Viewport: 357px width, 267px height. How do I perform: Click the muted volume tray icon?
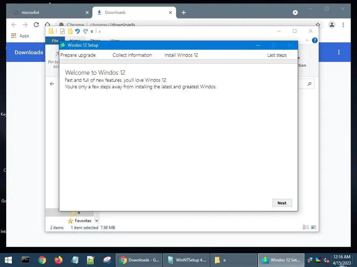[x=326, y=260]
